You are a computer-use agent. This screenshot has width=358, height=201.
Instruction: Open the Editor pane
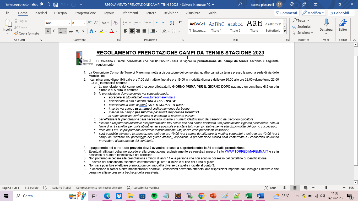[343, 25]
